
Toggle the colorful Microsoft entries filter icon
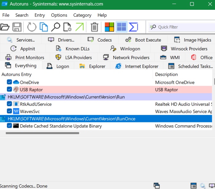tap(109, 27)
